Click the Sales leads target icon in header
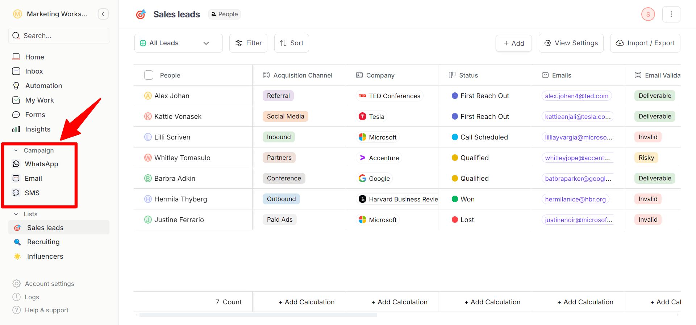This screenshot has height=325, width=696. click(141, 14)
